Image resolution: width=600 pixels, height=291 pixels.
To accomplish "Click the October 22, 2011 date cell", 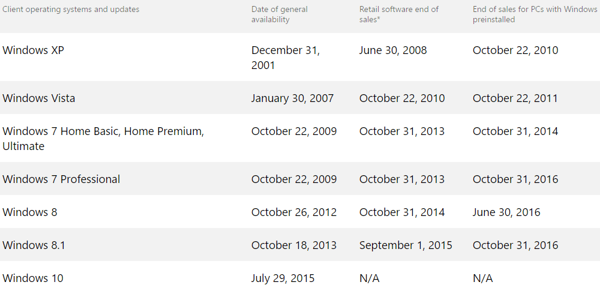I will pos(515,98).
